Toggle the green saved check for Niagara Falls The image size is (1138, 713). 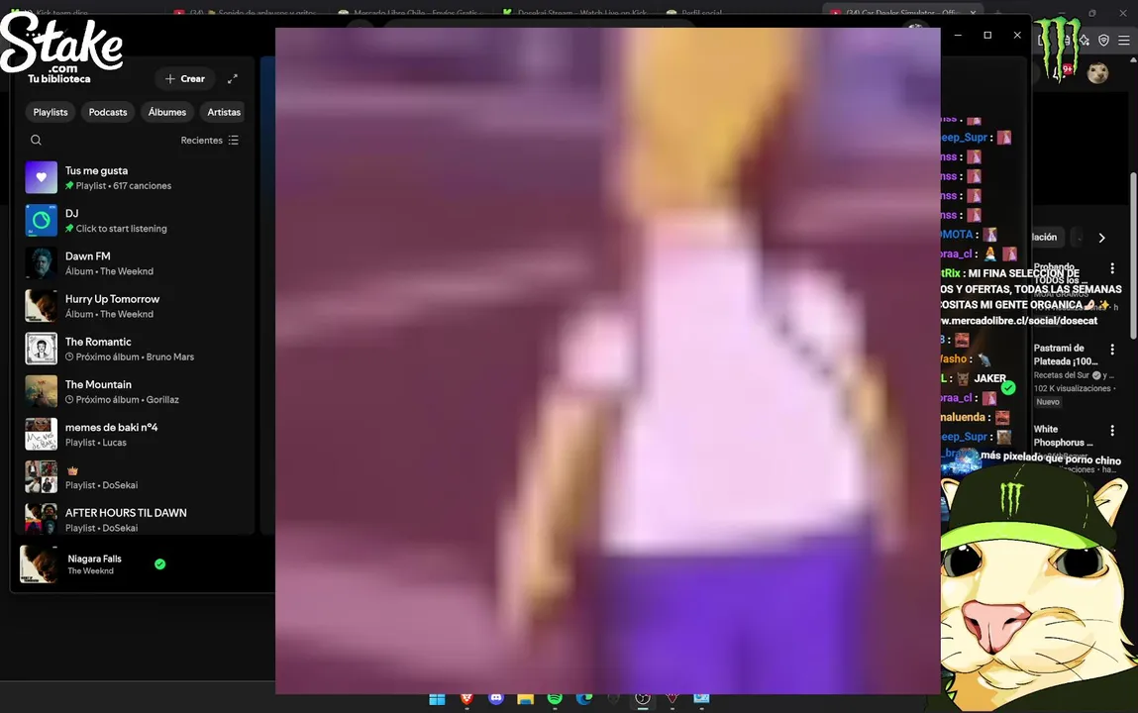coord(159,563)
